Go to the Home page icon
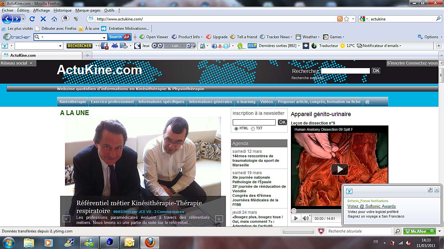This screenshot has width=444, height=249. pyautogui.click(x=54, y=19)
